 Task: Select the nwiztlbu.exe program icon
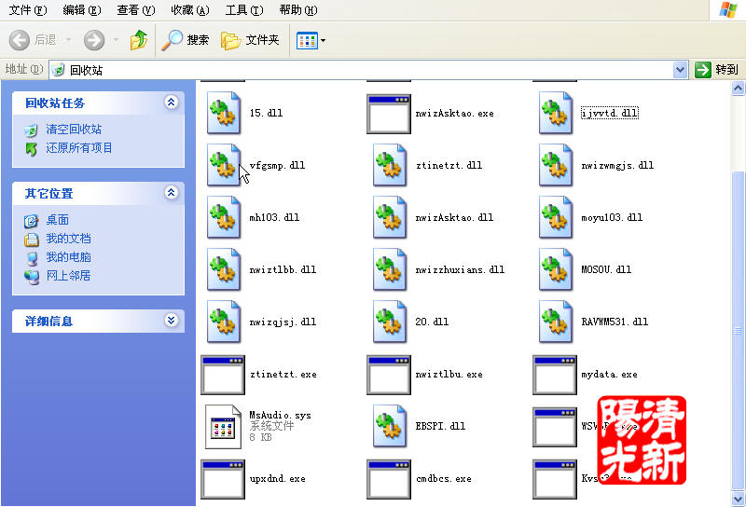389,375
